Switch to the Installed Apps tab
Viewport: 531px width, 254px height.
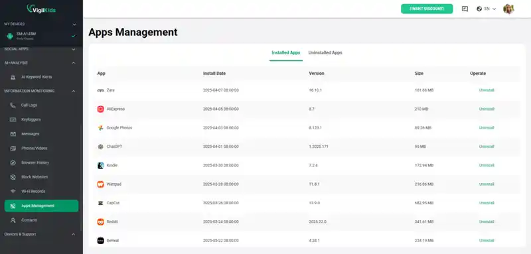pyautogui.click(x=286, y=53)
